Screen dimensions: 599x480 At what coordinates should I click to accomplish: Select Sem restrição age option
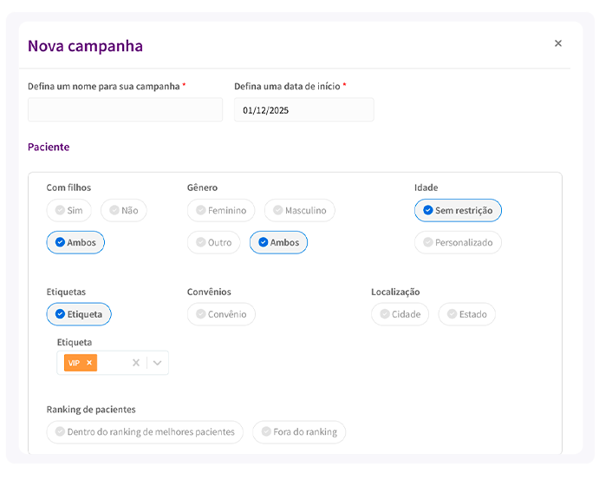point(458,210)
